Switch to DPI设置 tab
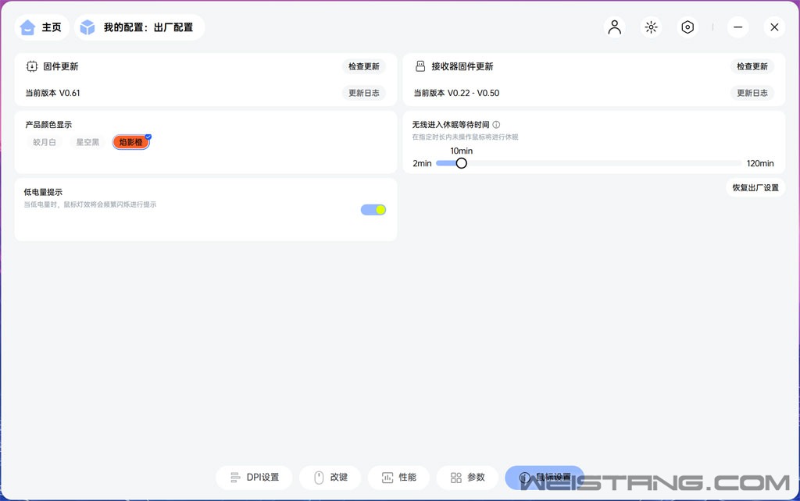Image resolution: width=800 pixels, height=501 pixels. tap(254, 478)
